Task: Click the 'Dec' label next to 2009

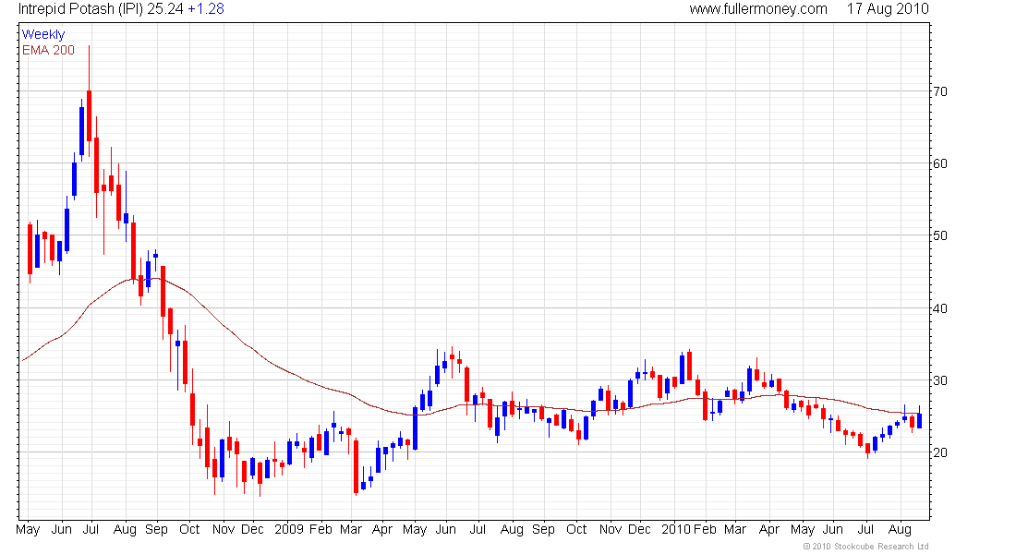Action: 252,529
